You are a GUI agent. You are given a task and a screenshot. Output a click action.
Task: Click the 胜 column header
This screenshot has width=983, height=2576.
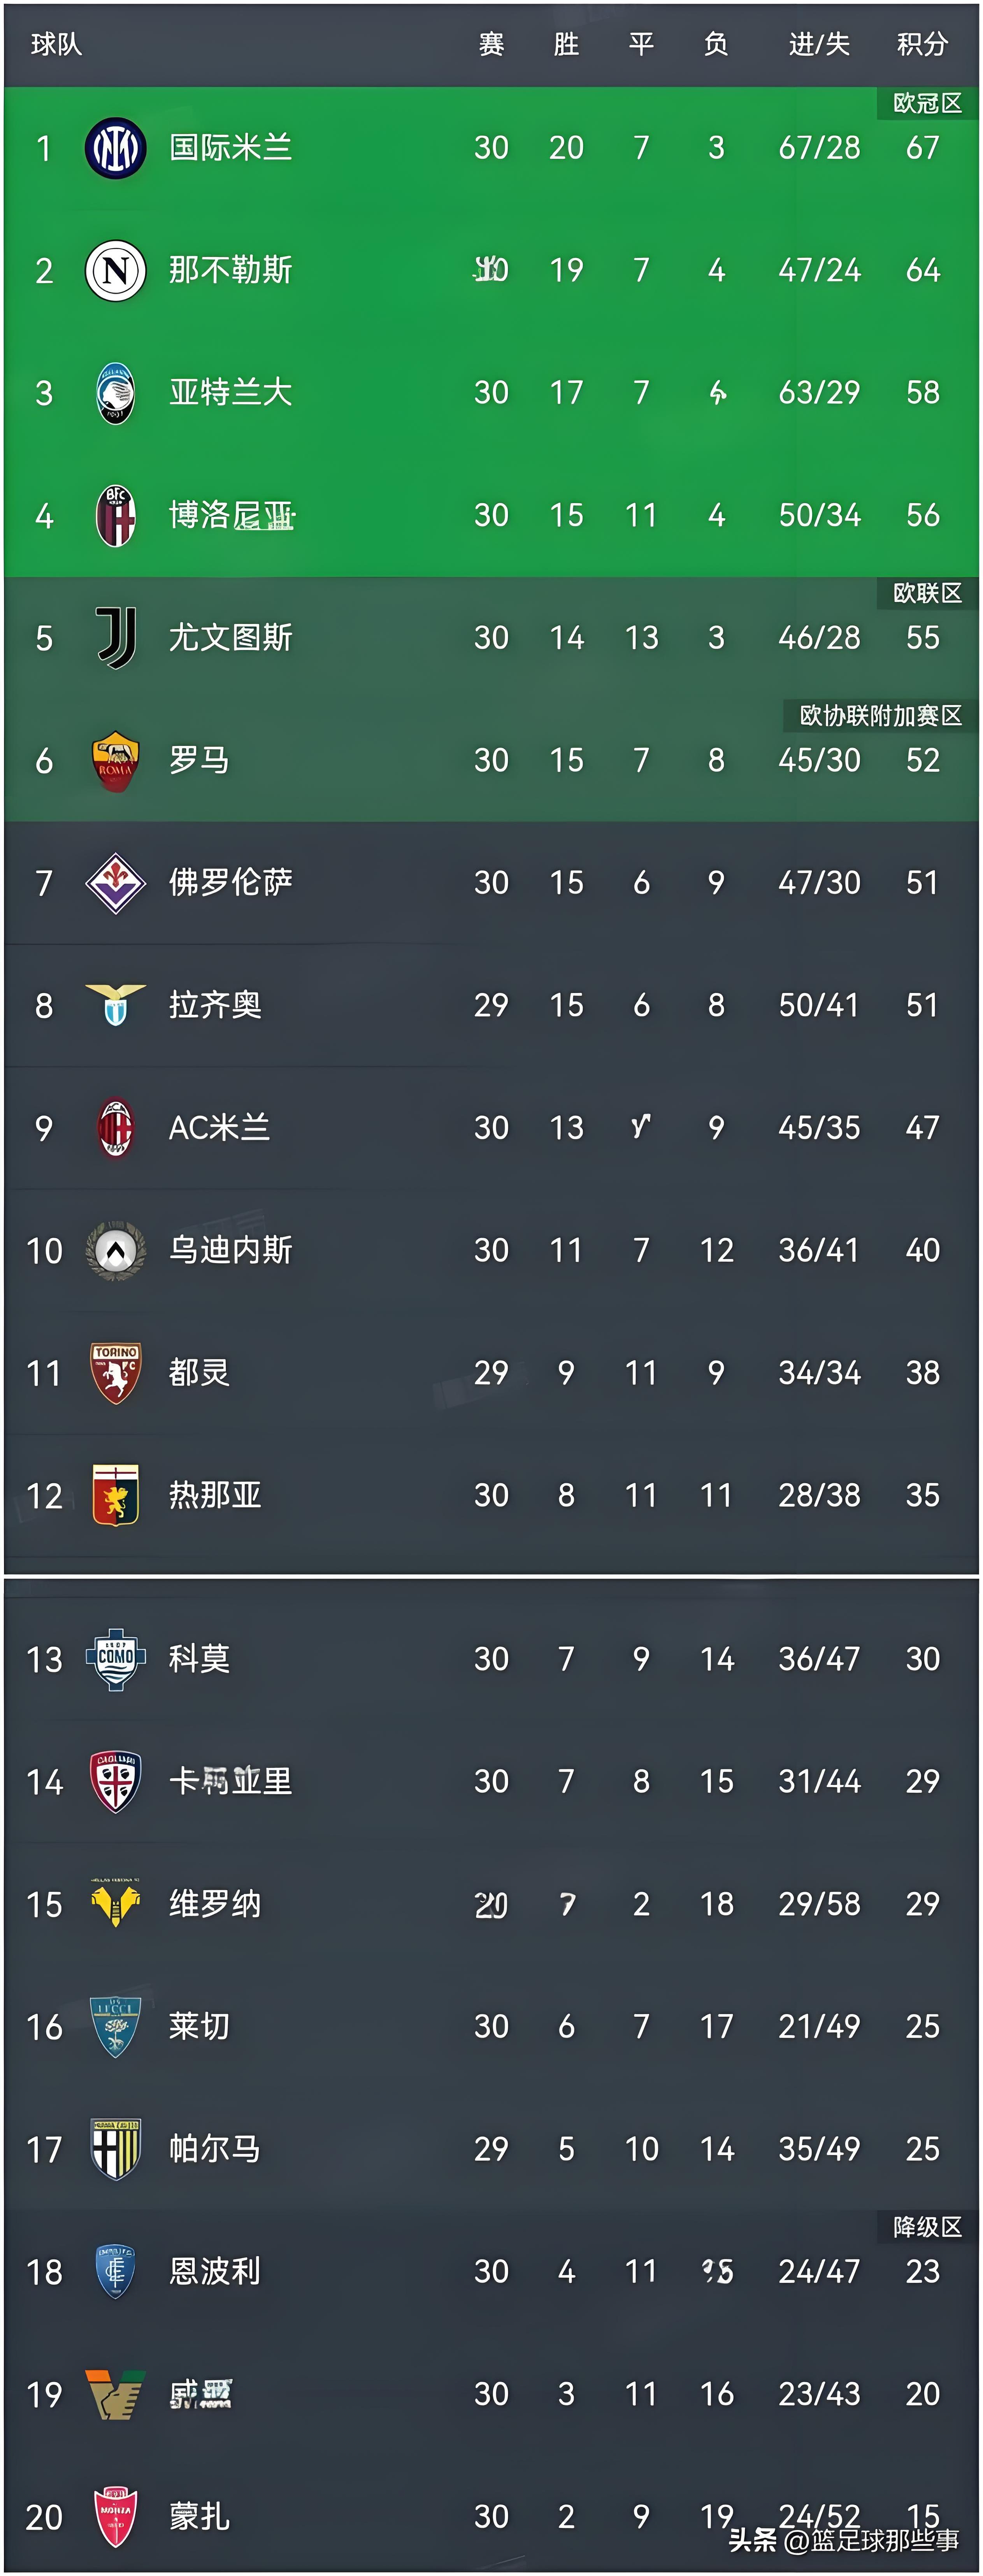pyautogui.click(x=566, y=44)
